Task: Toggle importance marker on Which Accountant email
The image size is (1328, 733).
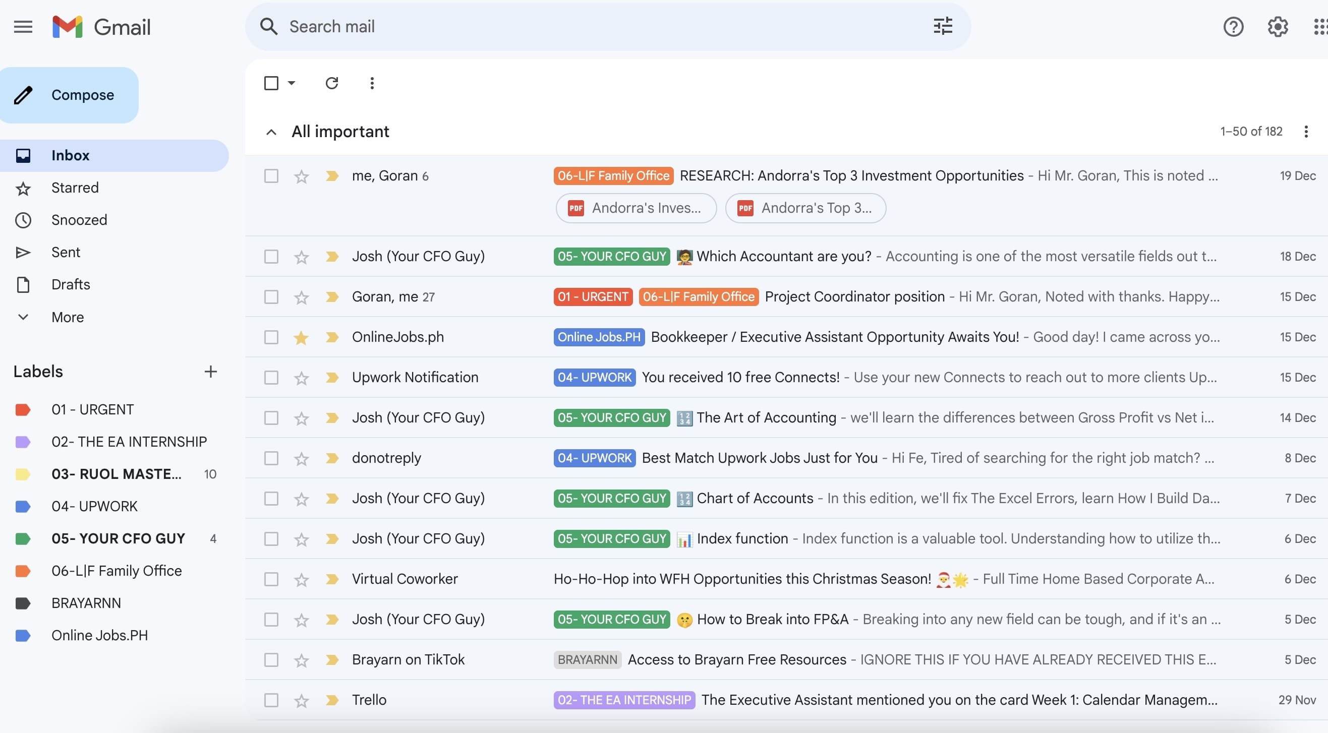Action: coord(332,257)
